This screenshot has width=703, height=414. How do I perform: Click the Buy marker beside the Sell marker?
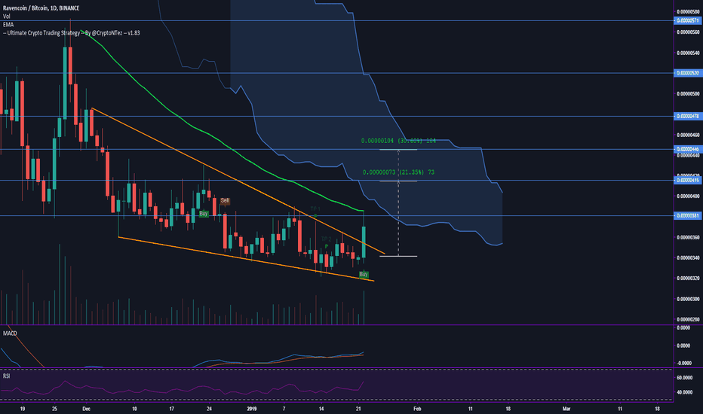tap(204, 214)
